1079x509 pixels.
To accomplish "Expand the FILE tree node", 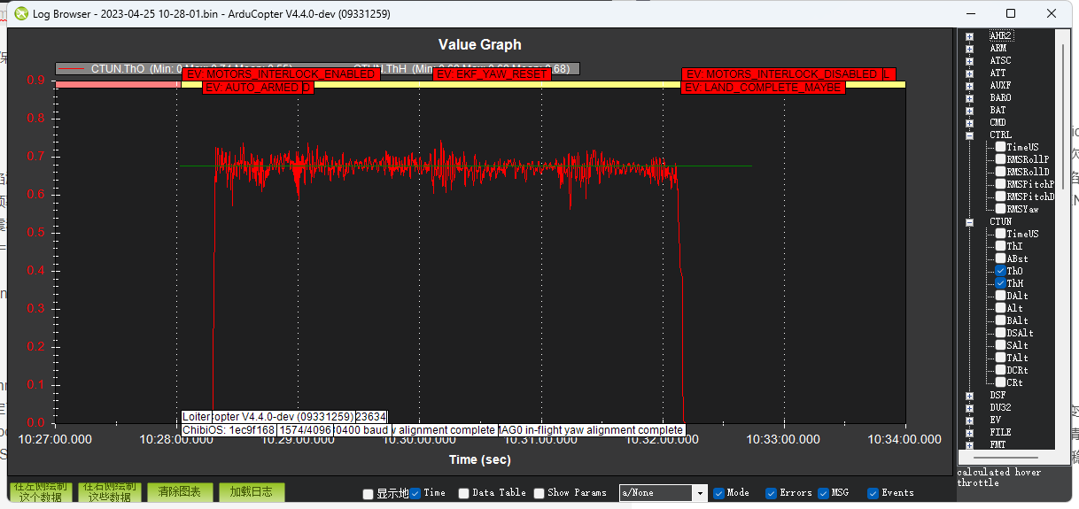I will [970, 433].
